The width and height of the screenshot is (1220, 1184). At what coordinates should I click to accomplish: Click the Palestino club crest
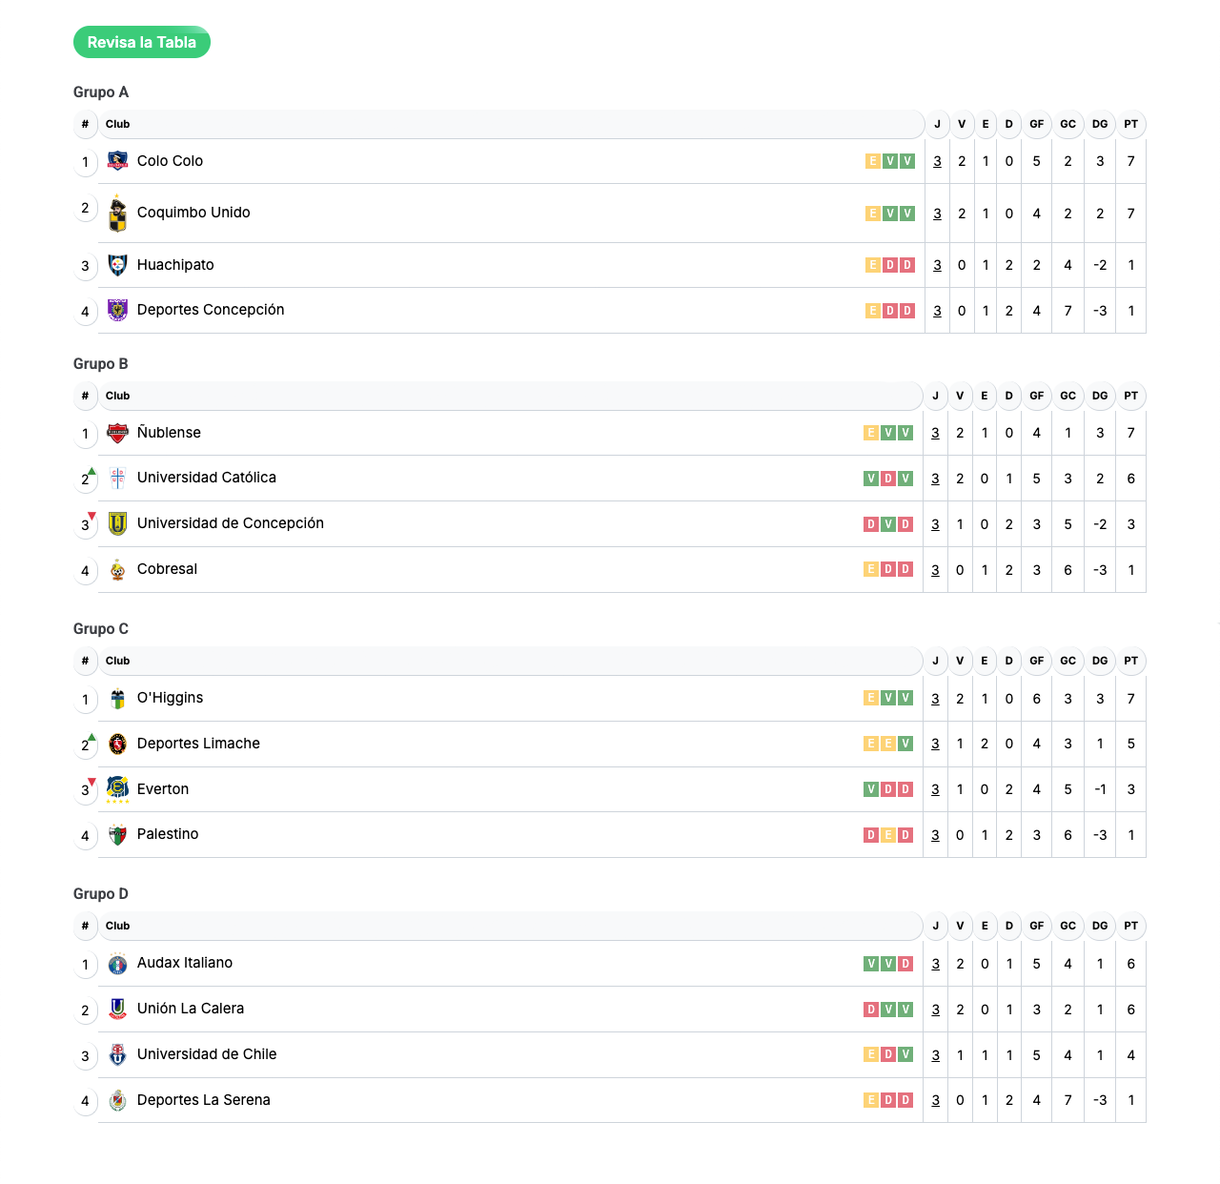117,835
